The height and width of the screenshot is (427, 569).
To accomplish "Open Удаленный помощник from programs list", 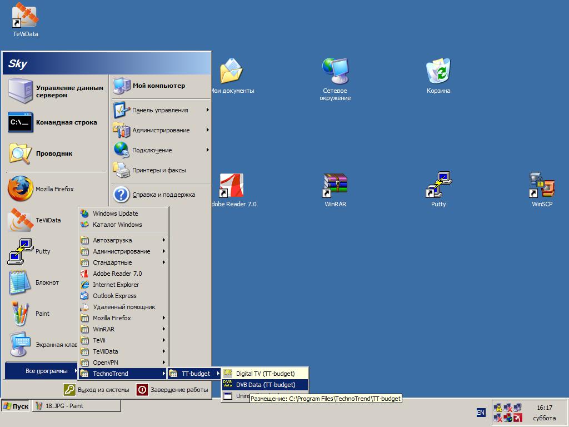I will point(123,307).
